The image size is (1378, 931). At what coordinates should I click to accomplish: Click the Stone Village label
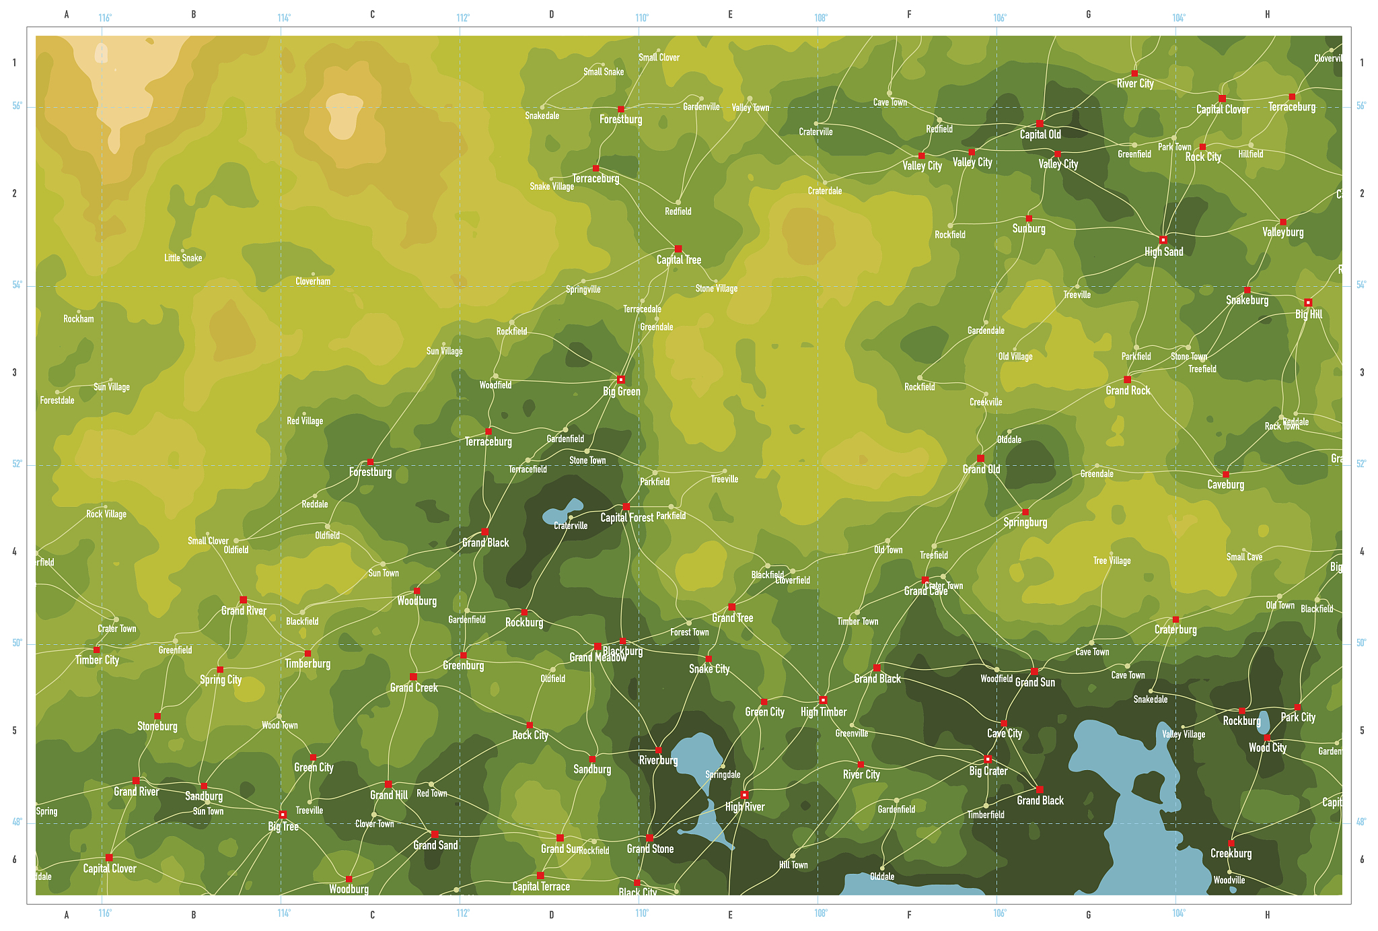[x=717, y=289]
